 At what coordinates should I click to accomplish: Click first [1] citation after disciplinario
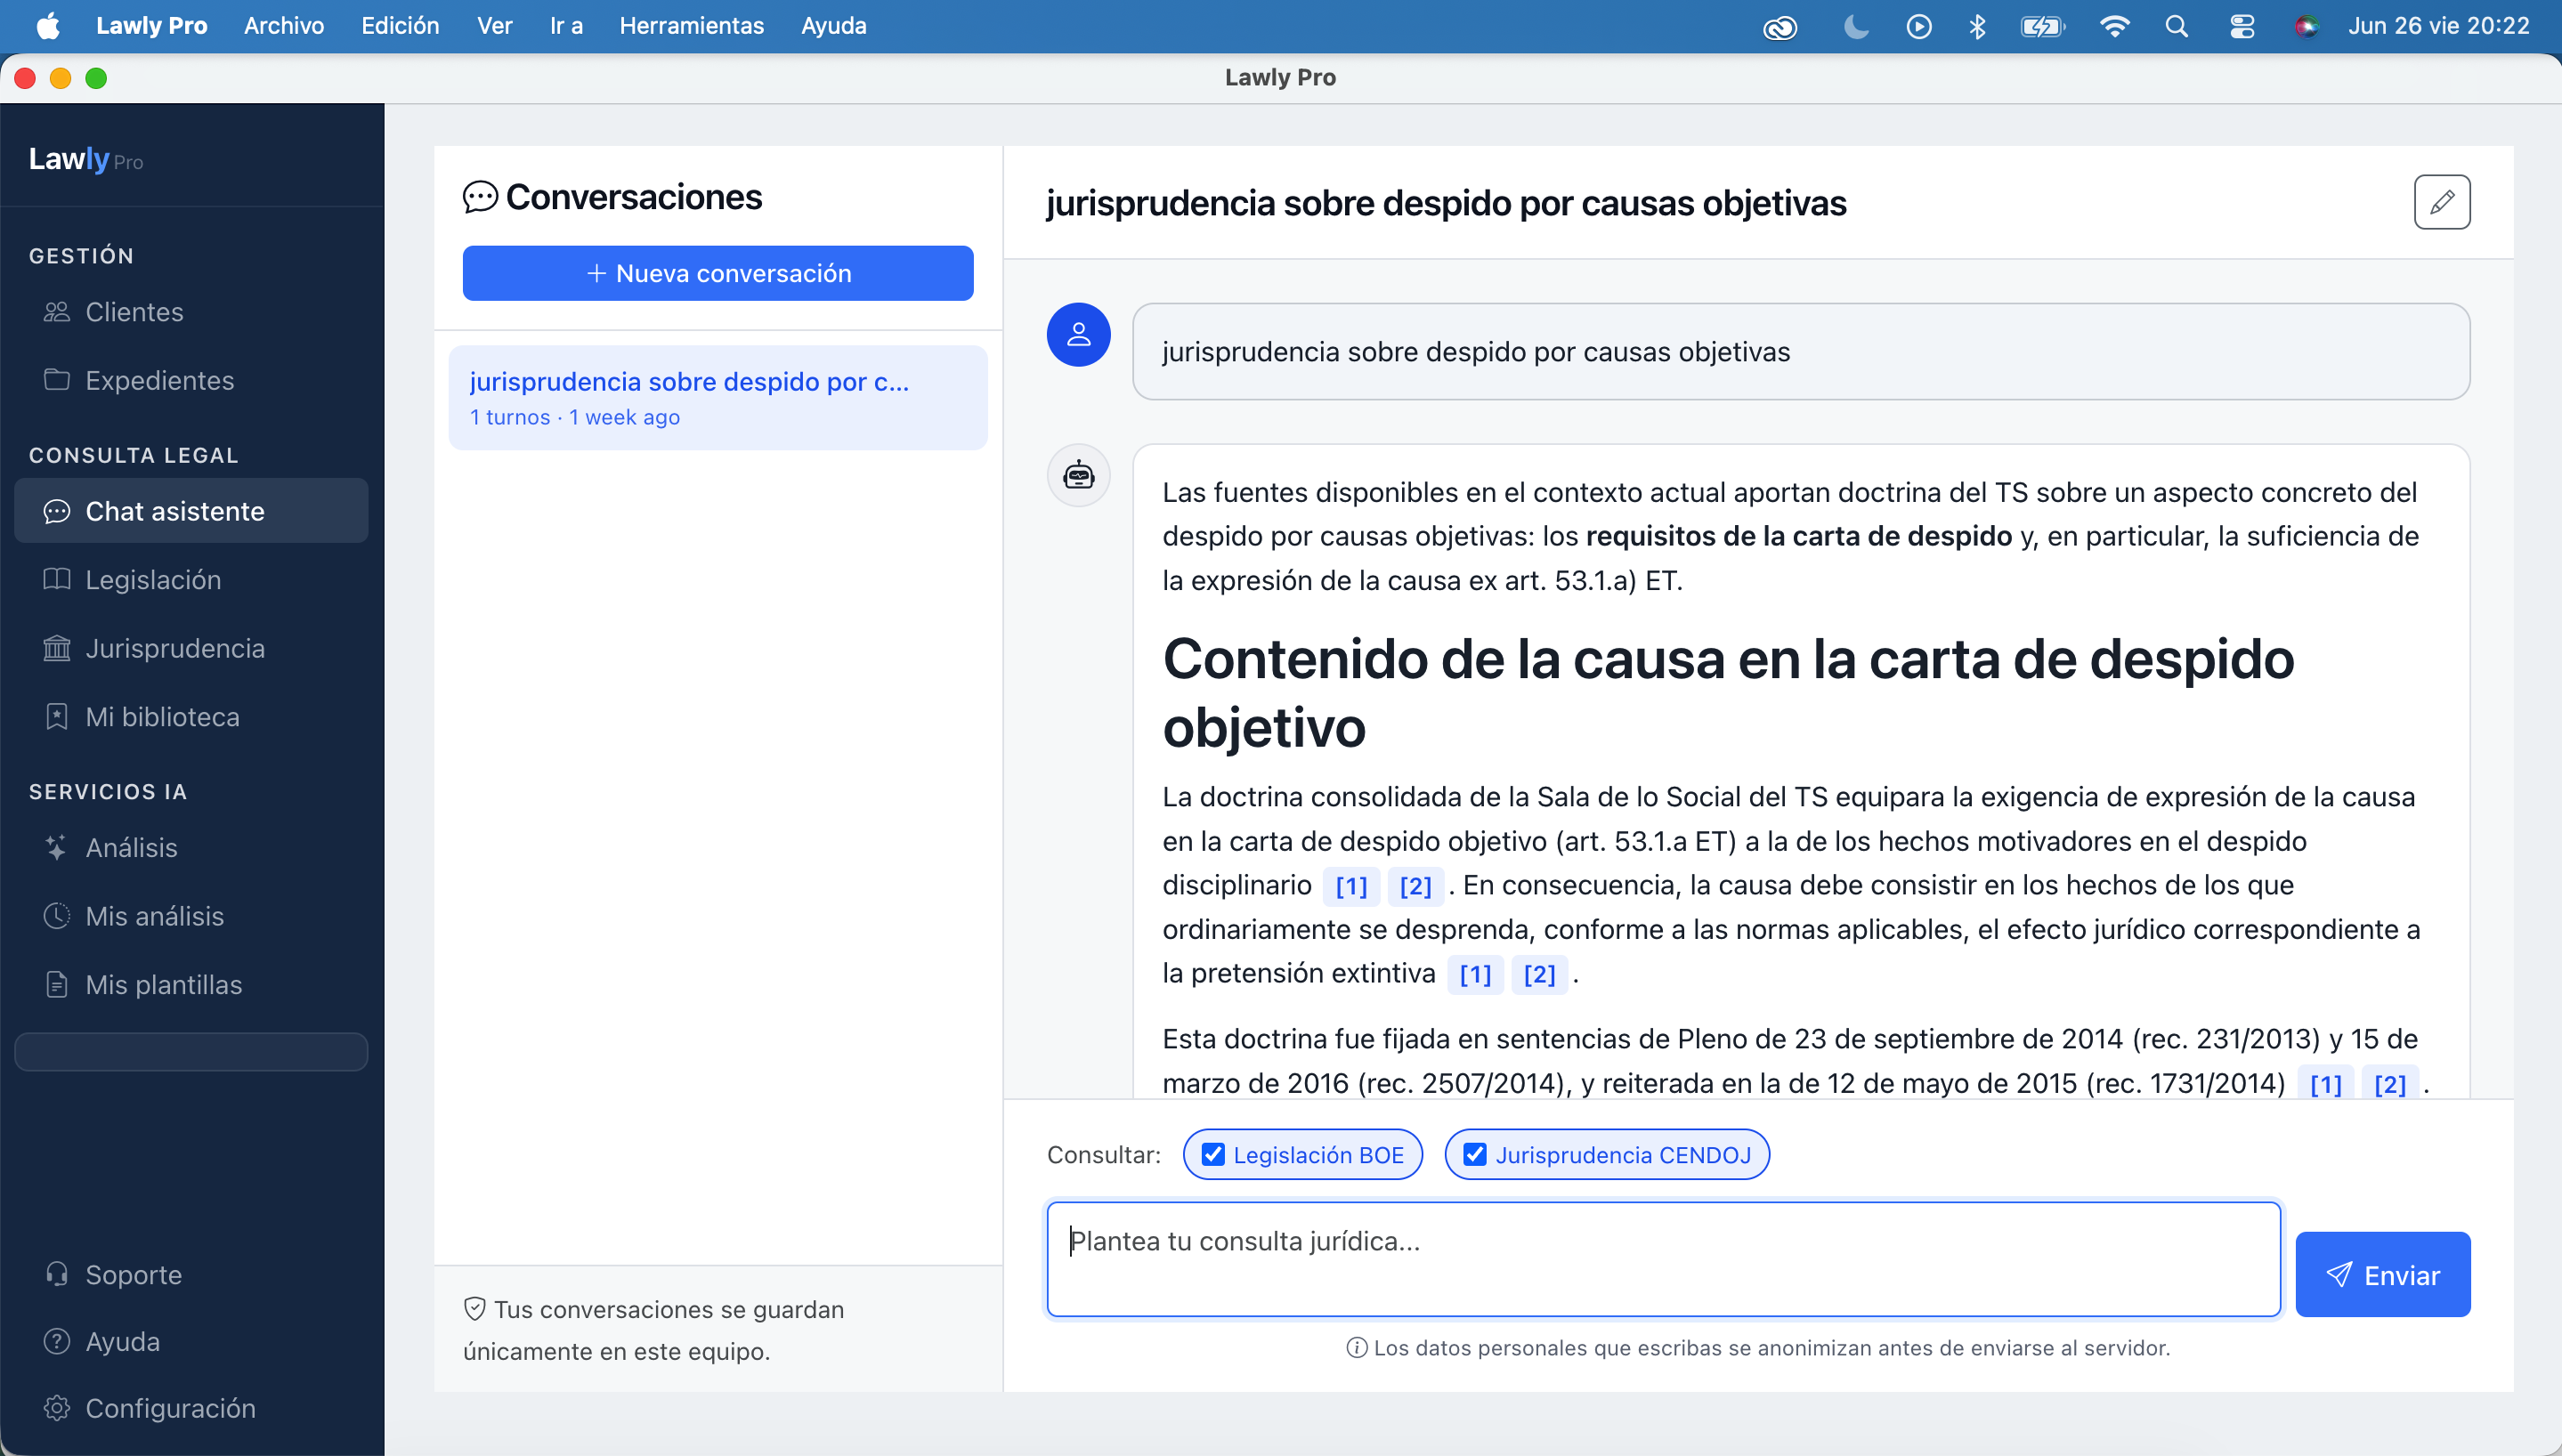(x=1351, y=886)
